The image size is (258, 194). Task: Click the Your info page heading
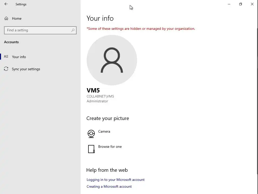pyautogui.click(x=100, y=18)
